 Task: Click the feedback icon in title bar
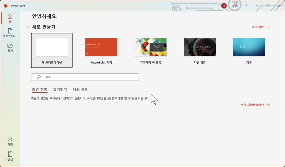click(x=235, y=6)
